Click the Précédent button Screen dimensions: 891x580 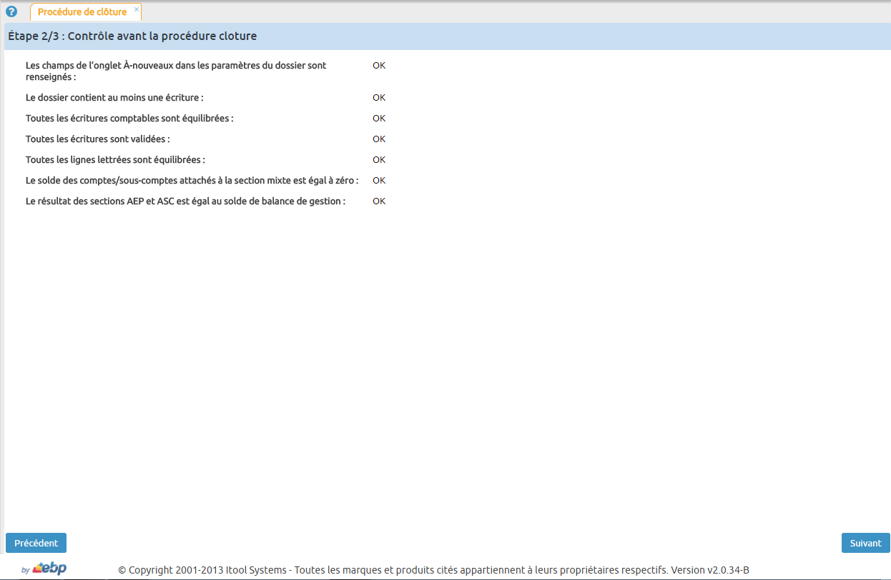tap(36, 543)
